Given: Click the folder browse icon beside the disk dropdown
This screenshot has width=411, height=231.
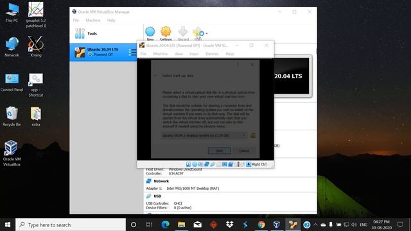Looking at the screenshot, I should pos(252,135).
